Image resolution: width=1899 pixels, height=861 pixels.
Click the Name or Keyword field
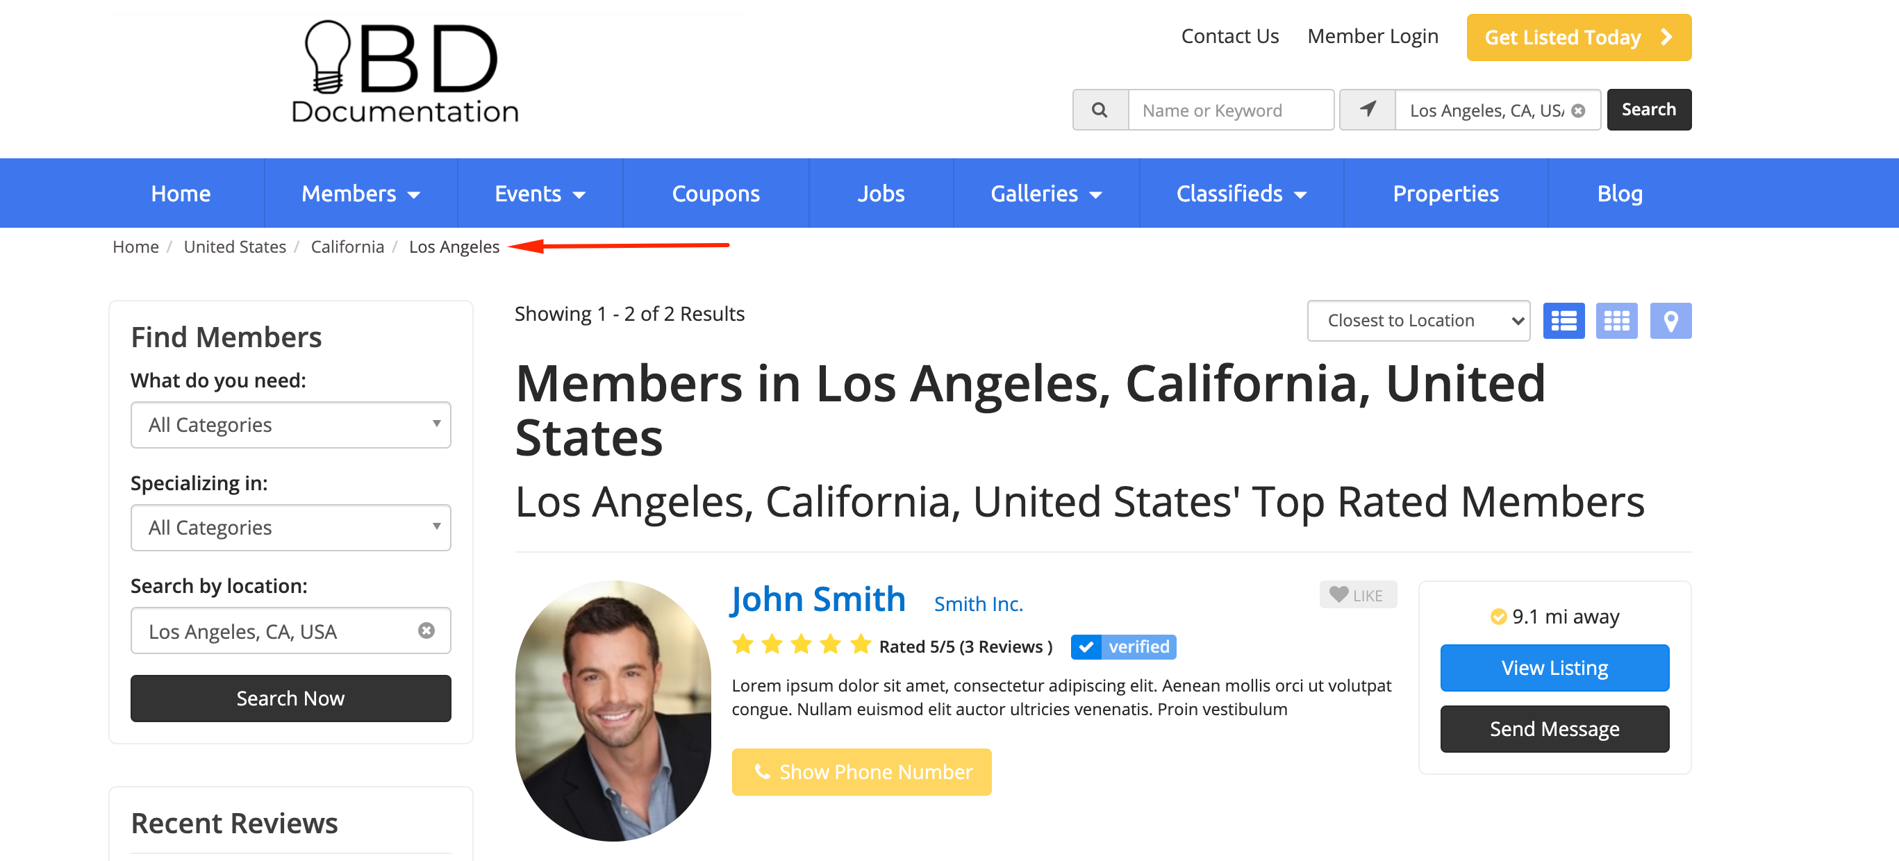1229,110
